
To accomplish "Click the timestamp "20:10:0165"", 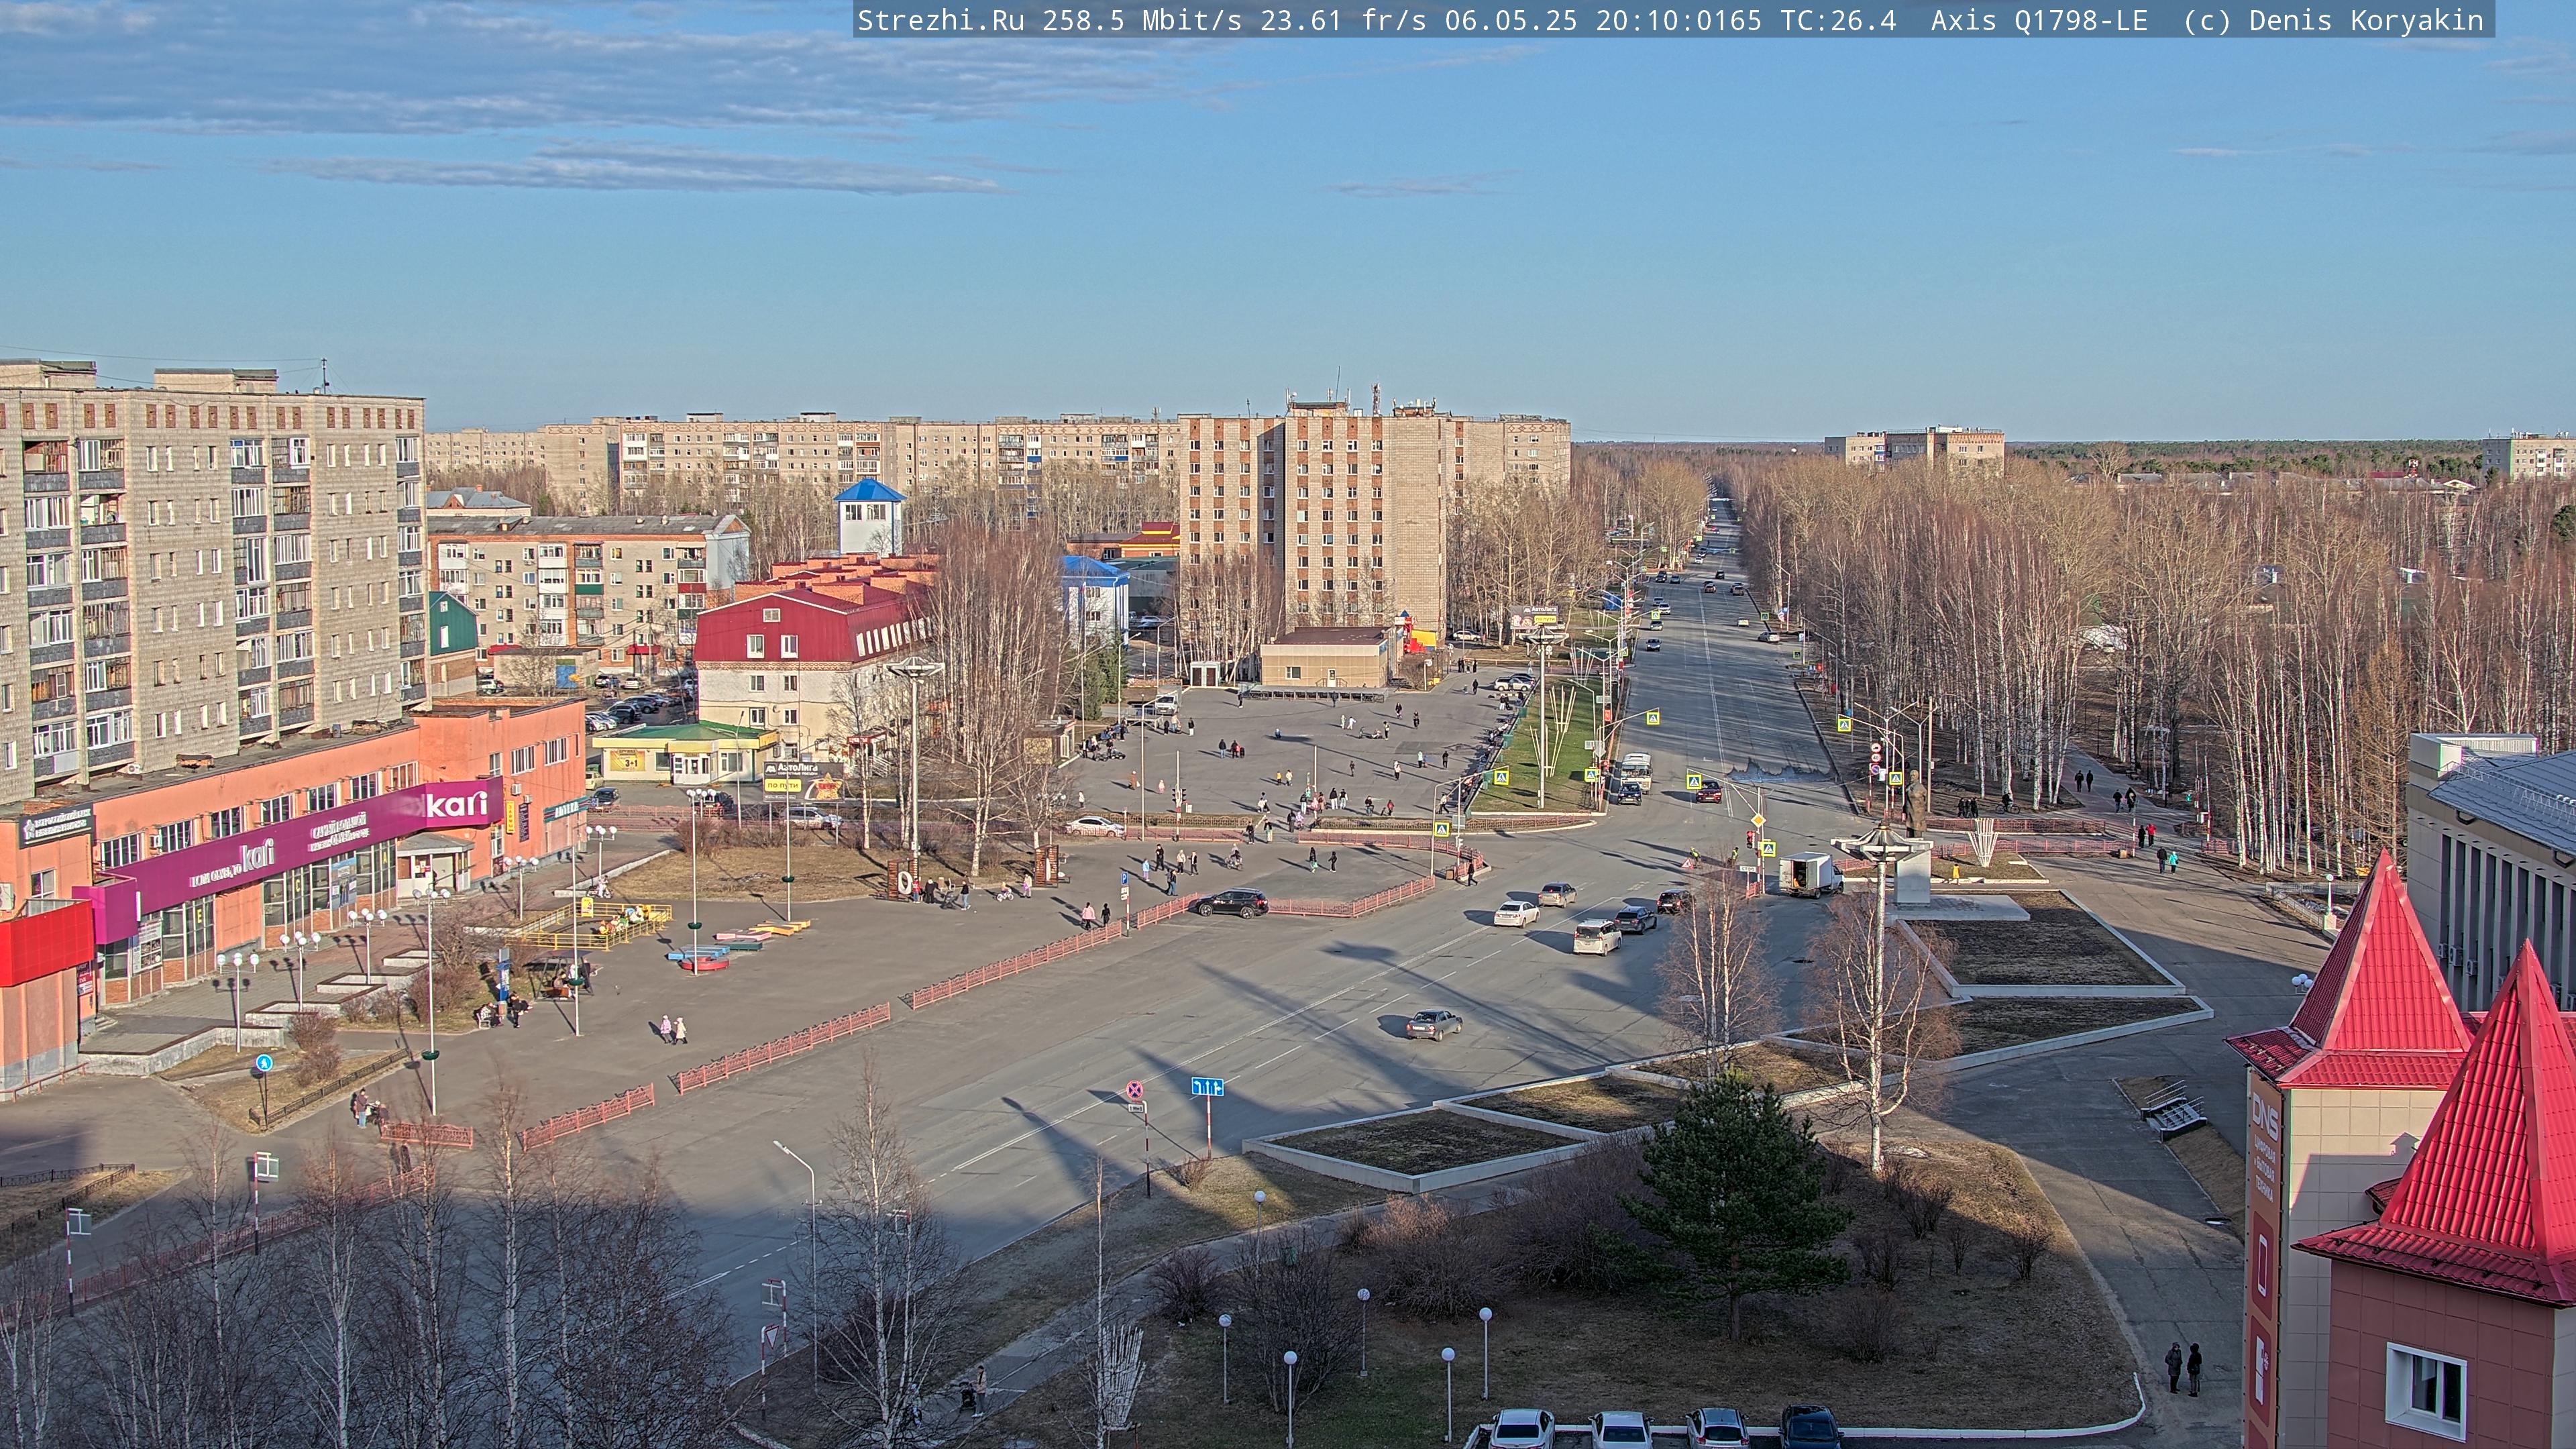I will tap(1679, 21).
